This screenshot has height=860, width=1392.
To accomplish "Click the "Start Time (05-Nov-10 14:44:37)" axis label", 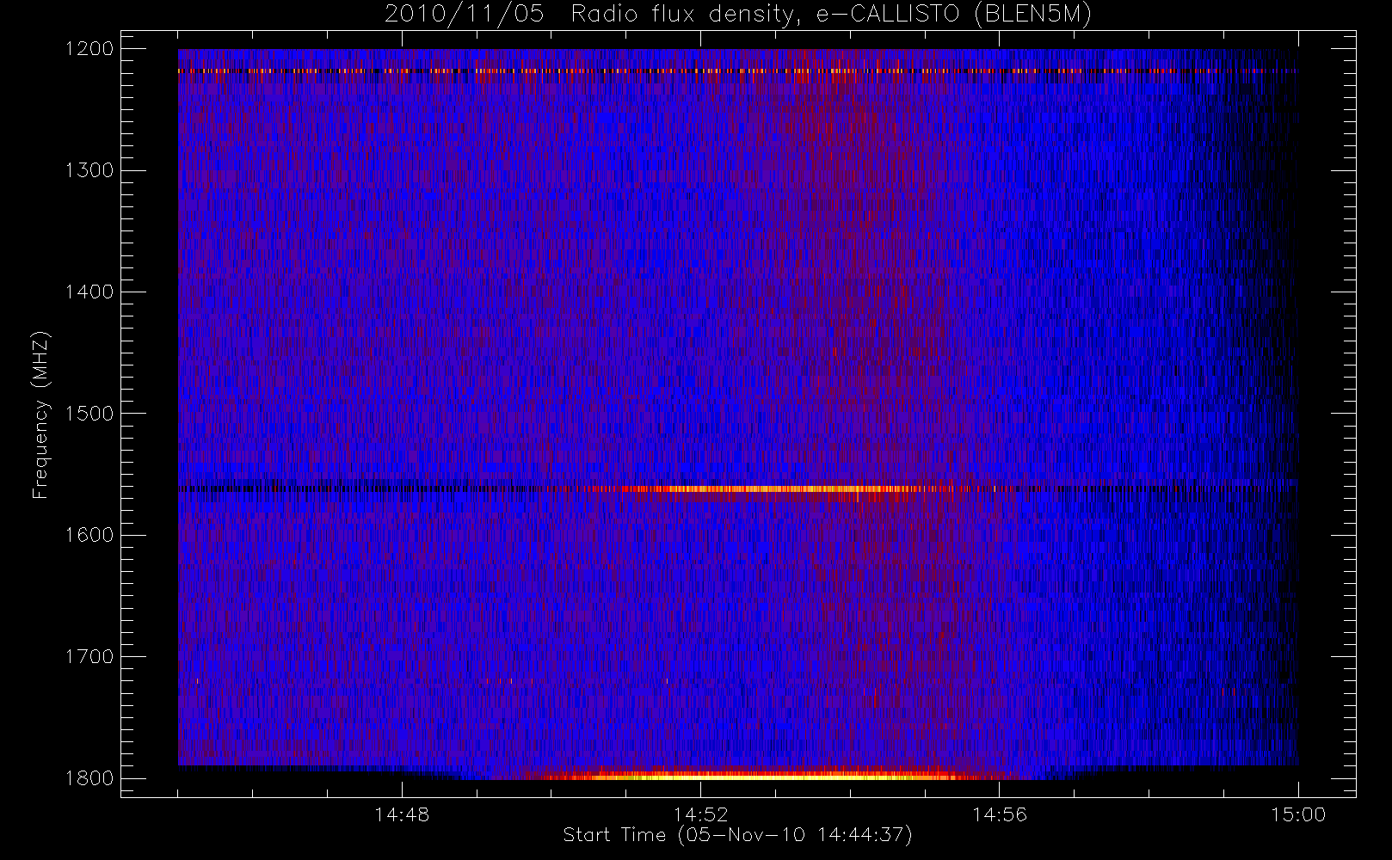I will pos(737,835).
